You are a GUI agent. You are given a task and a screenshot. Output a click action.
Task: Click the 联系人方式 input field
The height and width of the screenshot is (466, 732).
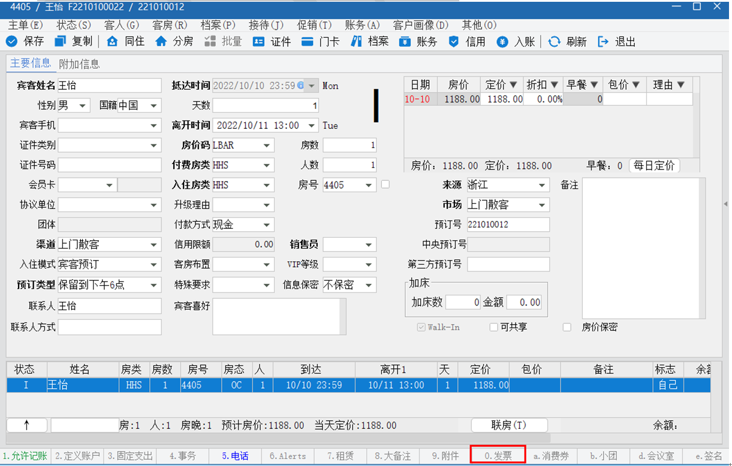[x=109, y=327]
